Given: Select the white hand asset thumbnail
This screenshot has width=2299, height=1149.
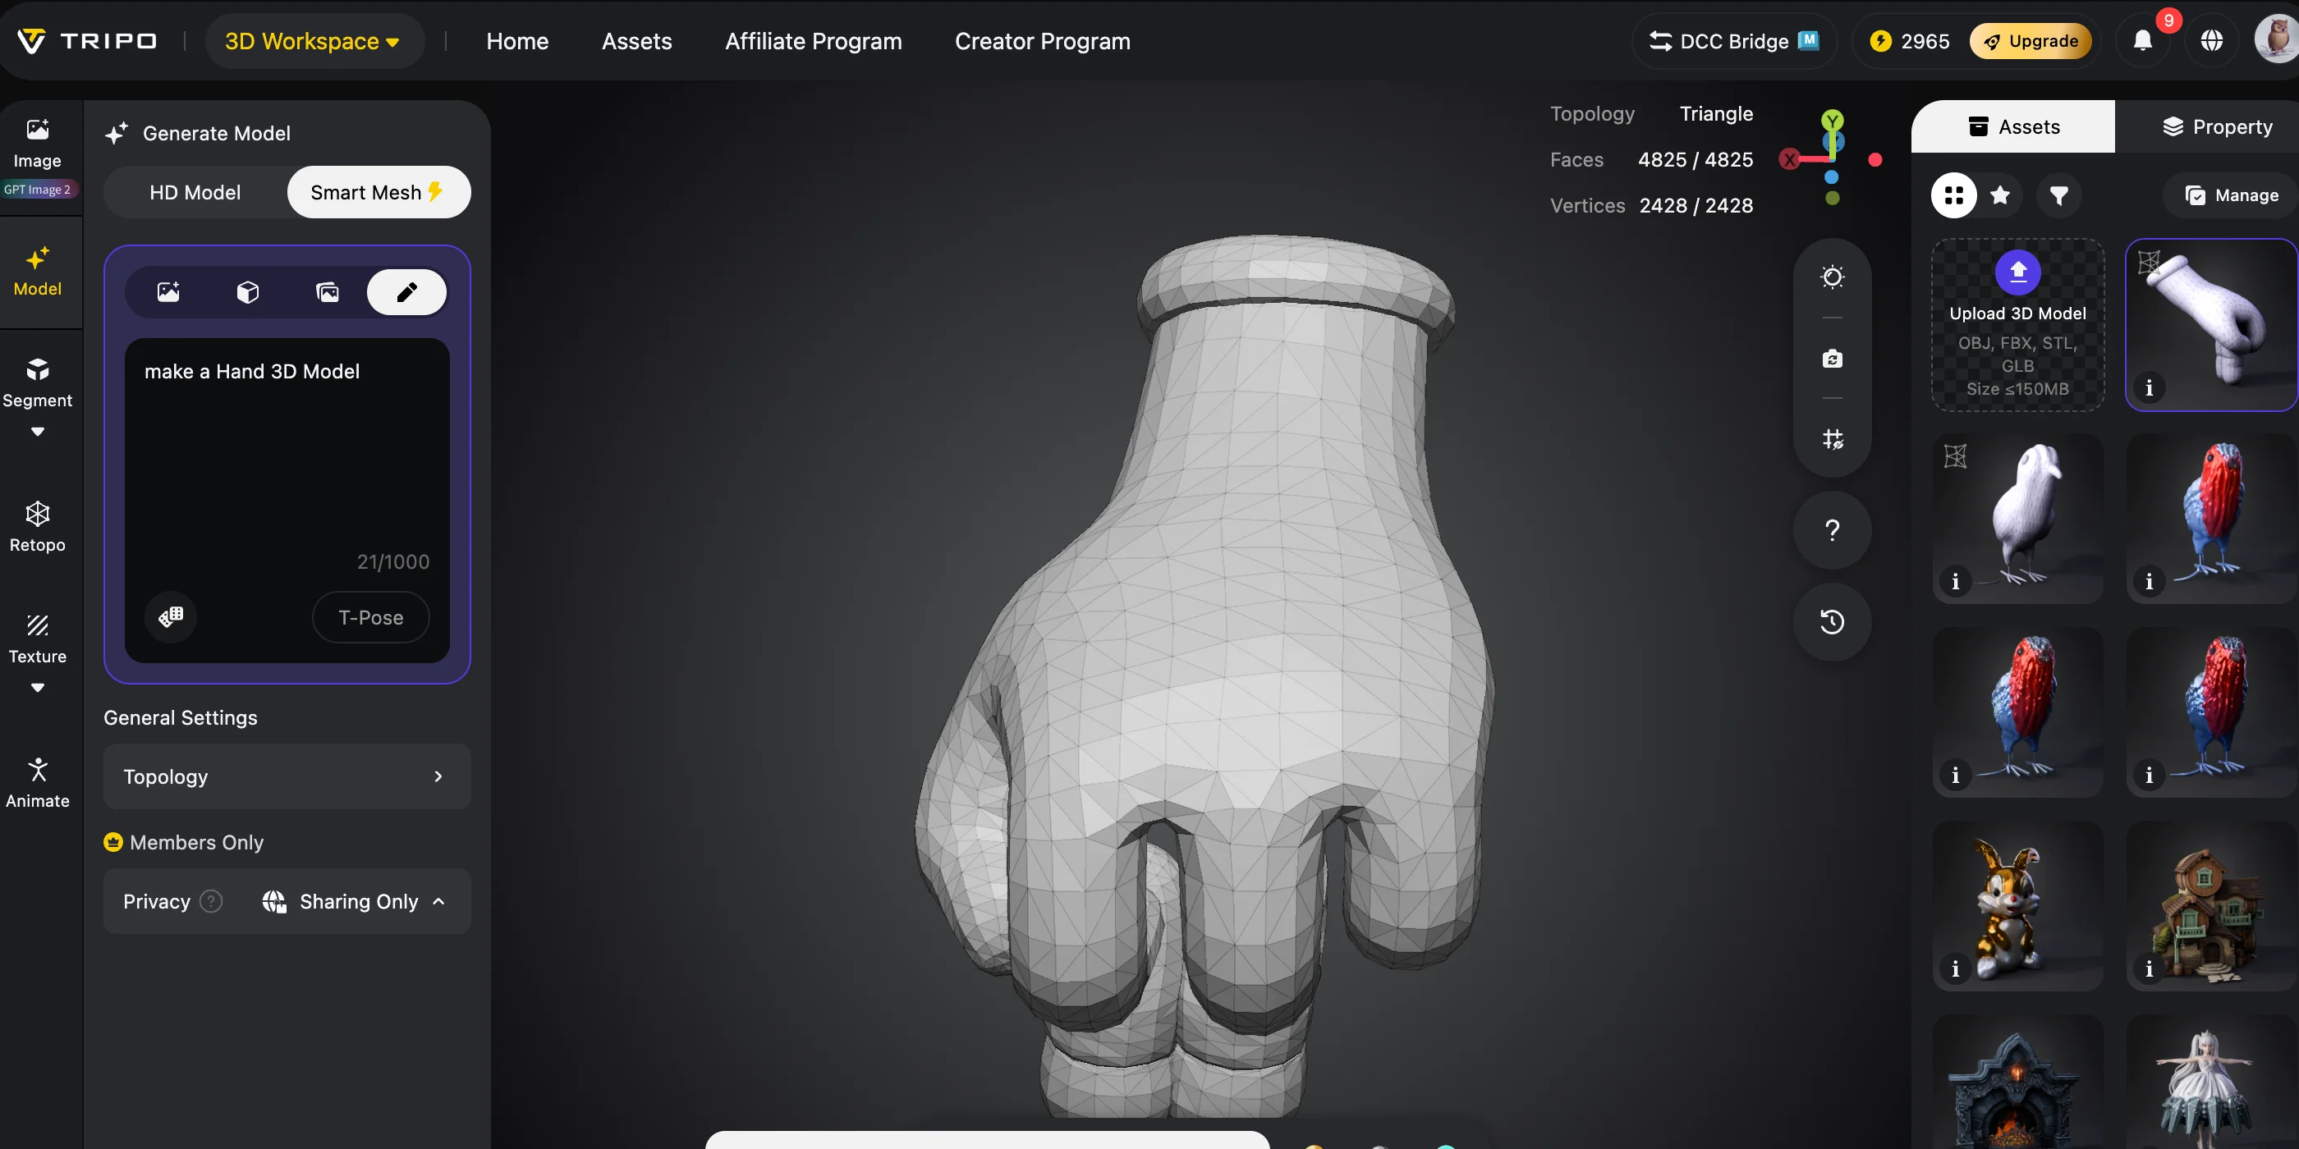Looking at the screenshot, I should tap(2211, 325).
